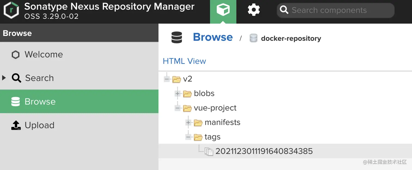Click the Browse sidebar panel header
This screenshot has width=412, height=170.
coord(79,33)
